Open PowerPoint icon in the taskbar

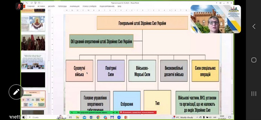(126, 117)
